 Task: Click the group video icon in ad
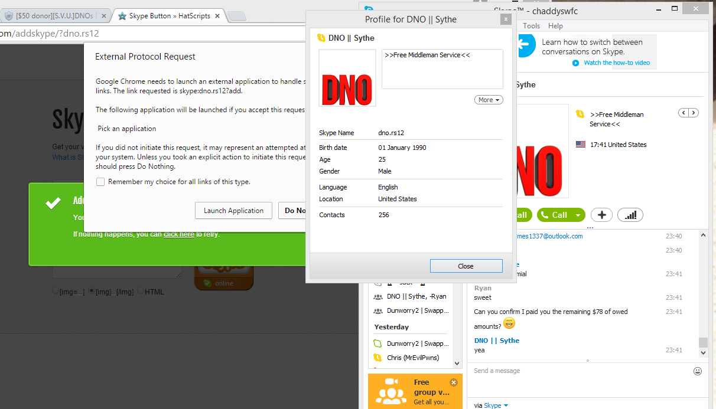[390, 392]
